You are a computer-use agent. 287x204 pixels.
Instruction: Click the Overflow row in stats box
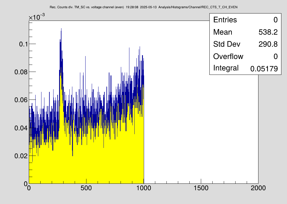coord(245,56)
